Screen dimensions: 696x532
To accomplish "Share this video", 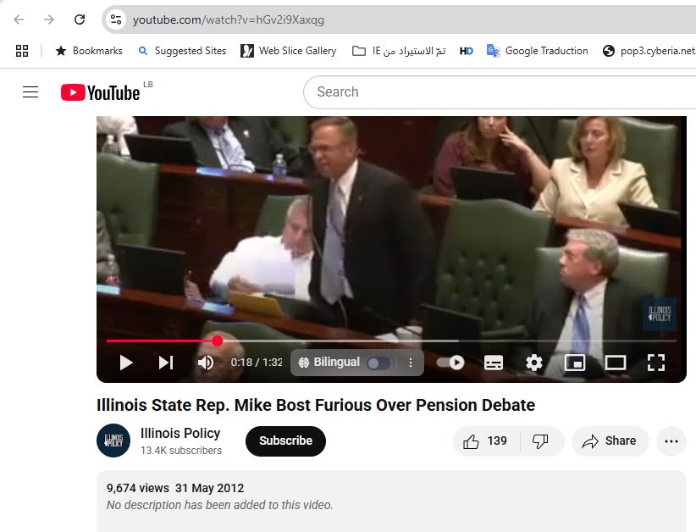I will point(610,441).
